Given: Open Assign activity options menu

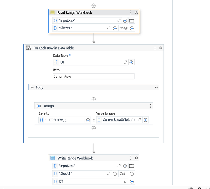Looking at the screenshot, I should pos(150,106).
